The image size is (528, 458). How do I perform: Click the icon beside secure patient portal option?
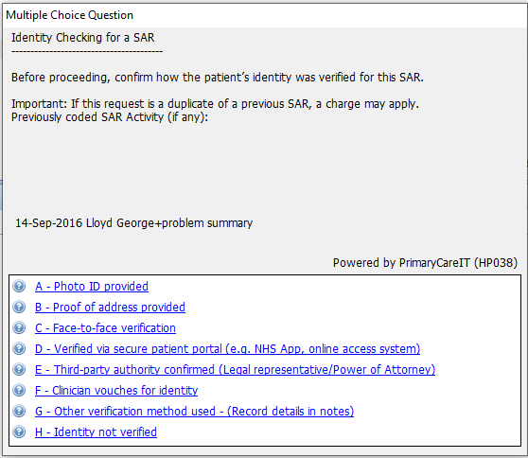coord(19,348)
